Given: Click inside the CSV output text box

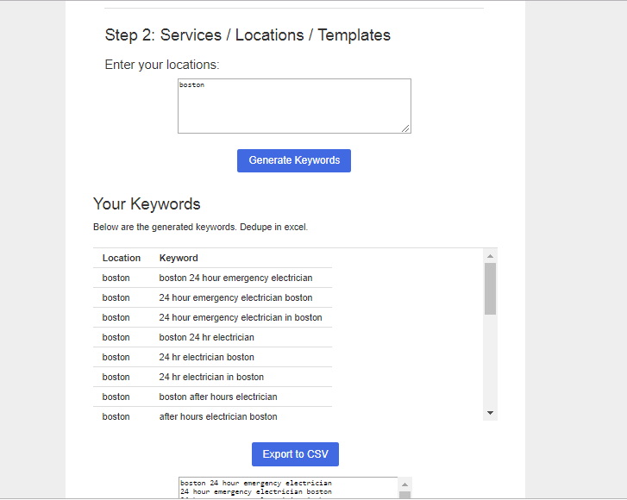Looking at the screenshot, I should point(287,488).
